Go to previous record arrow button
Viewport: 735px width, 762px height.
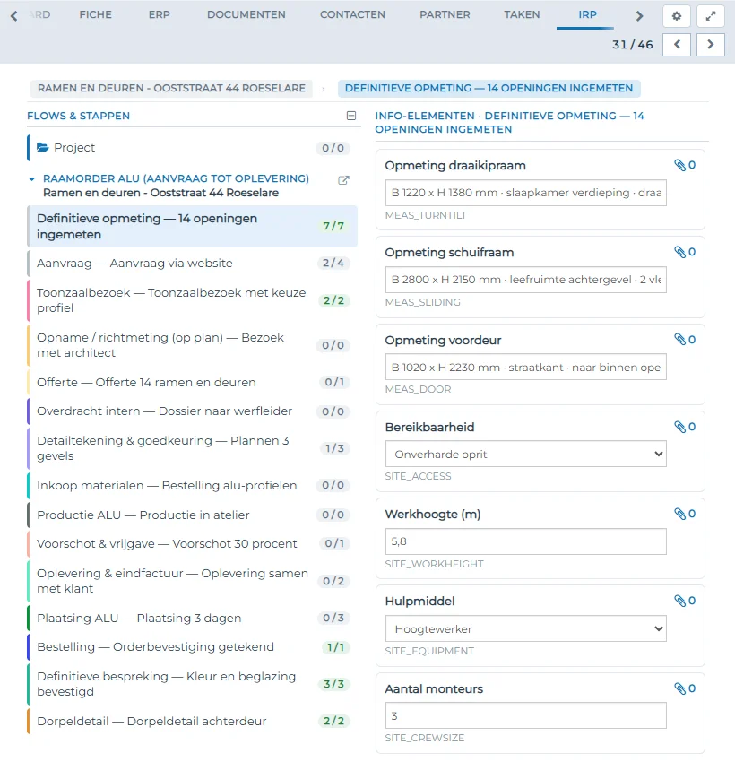tap(676, 45)
